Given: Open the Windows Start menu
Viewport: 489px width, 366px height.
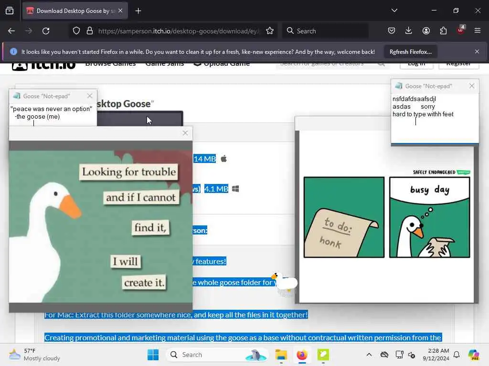Looking at the screenshot, I should coord(153,355).
